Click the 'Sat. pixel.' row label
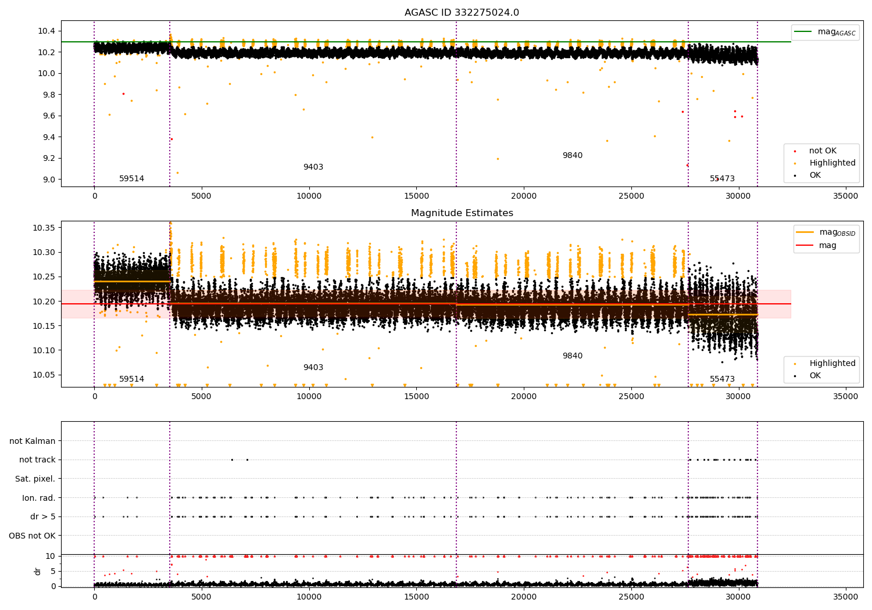The height and width of the screenshot is (610, 872). (35, 479)
